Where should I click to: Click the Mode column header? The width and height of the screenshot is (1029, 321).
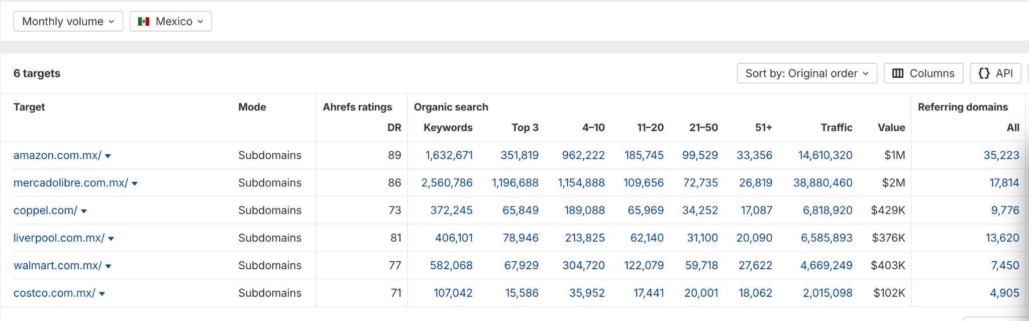coord(252,107)
